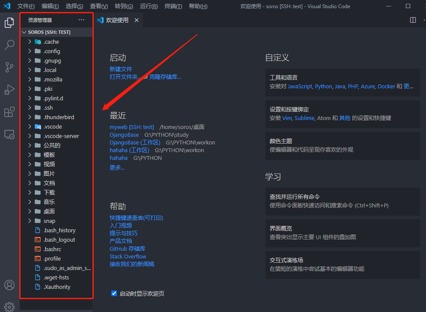Click the 快捷键速查表(可打印) link
426x312 pixels.
pos(137,218)
